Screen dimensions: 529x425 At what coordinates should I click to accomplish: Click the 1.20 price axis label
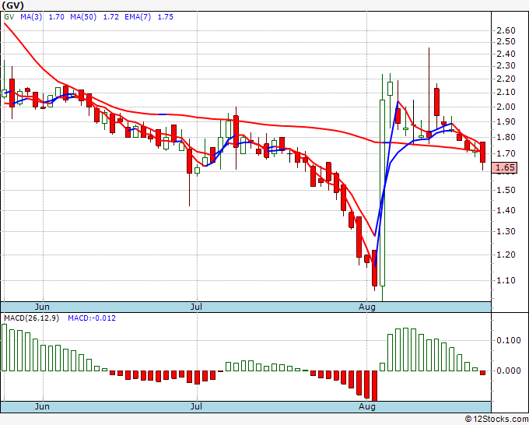(x=506, y=255)
